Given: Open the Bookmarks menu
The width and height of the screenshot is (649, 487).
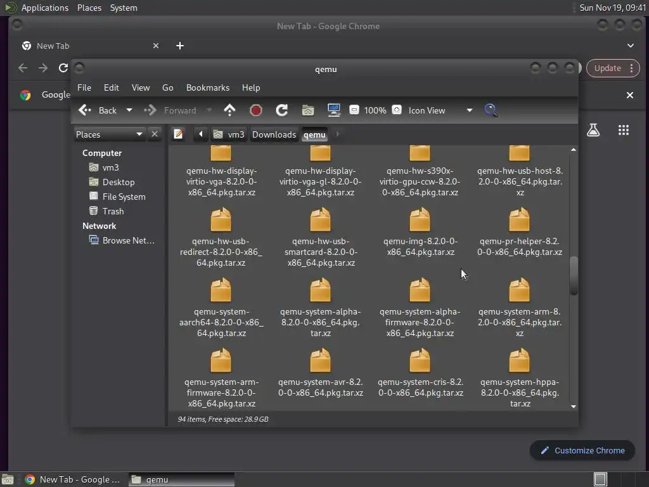Looking at the screenshot, I should (208, 88).
